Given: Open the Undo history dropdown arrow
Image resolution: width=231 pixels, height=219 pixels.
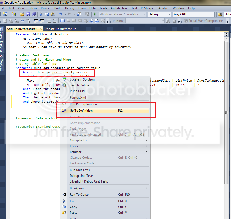Looking at the screenshot, I should [x=65, y=14].
